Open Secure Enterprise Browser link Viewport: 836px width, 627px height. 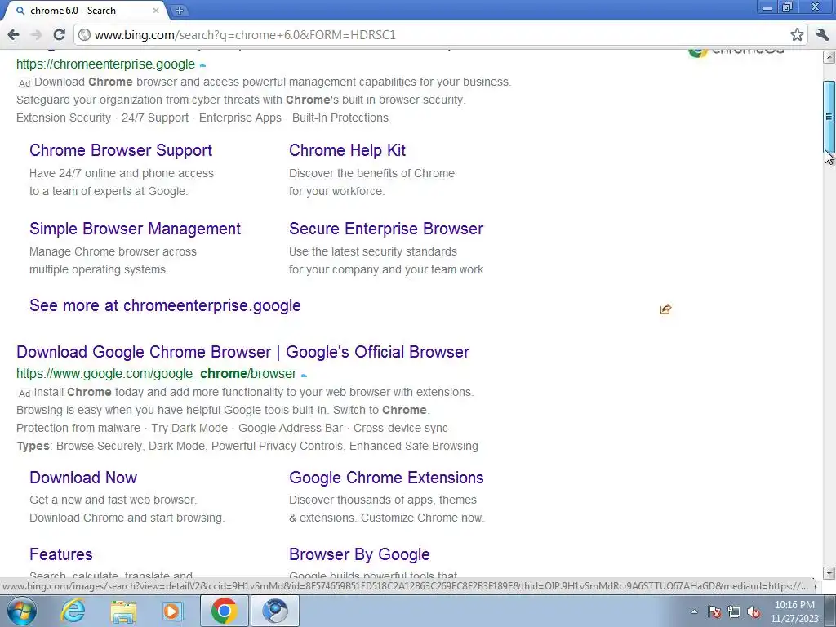386,229
